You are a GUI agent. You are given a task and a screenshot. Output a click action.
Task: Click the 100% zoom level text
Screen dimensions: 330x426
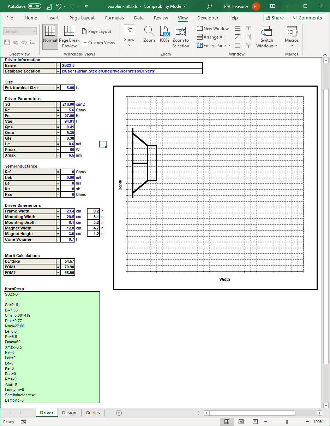318,422
